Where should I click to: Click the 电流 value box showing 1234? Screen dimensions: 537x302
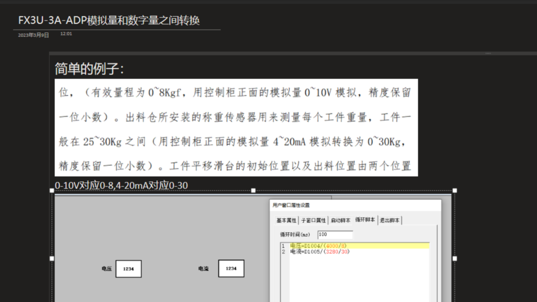tap(231, 269)
